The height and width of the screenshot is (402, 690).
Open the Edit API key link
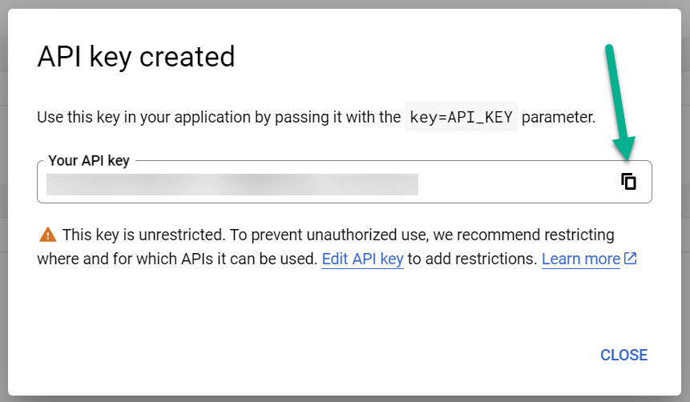point(362,259)
